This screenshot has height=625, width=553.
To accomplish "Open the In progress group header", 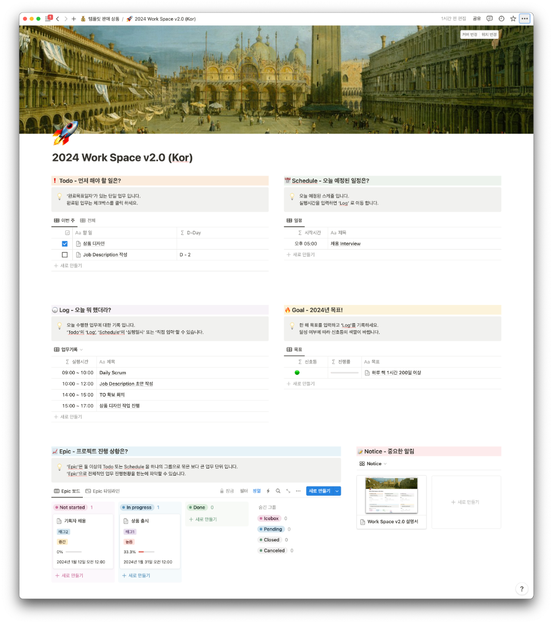I will [x=136, y=508].
